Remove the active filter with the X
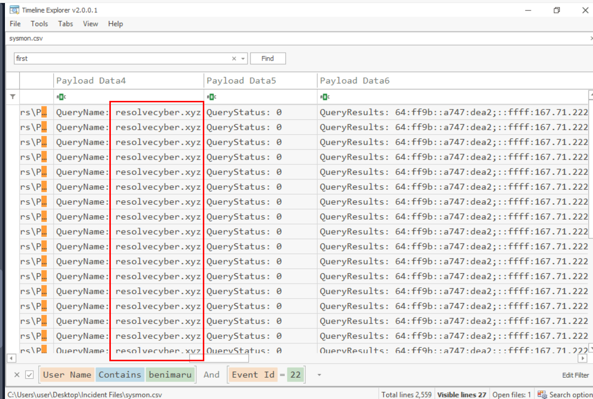 tap(16, 375)
